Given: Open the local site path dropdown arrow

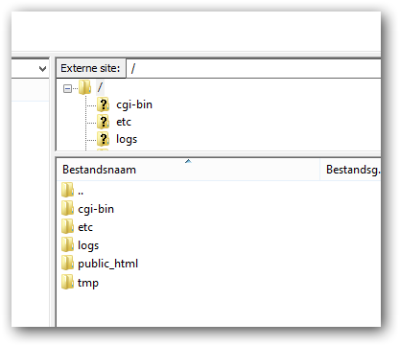Looking at the screenshot, I should [42, 69].
